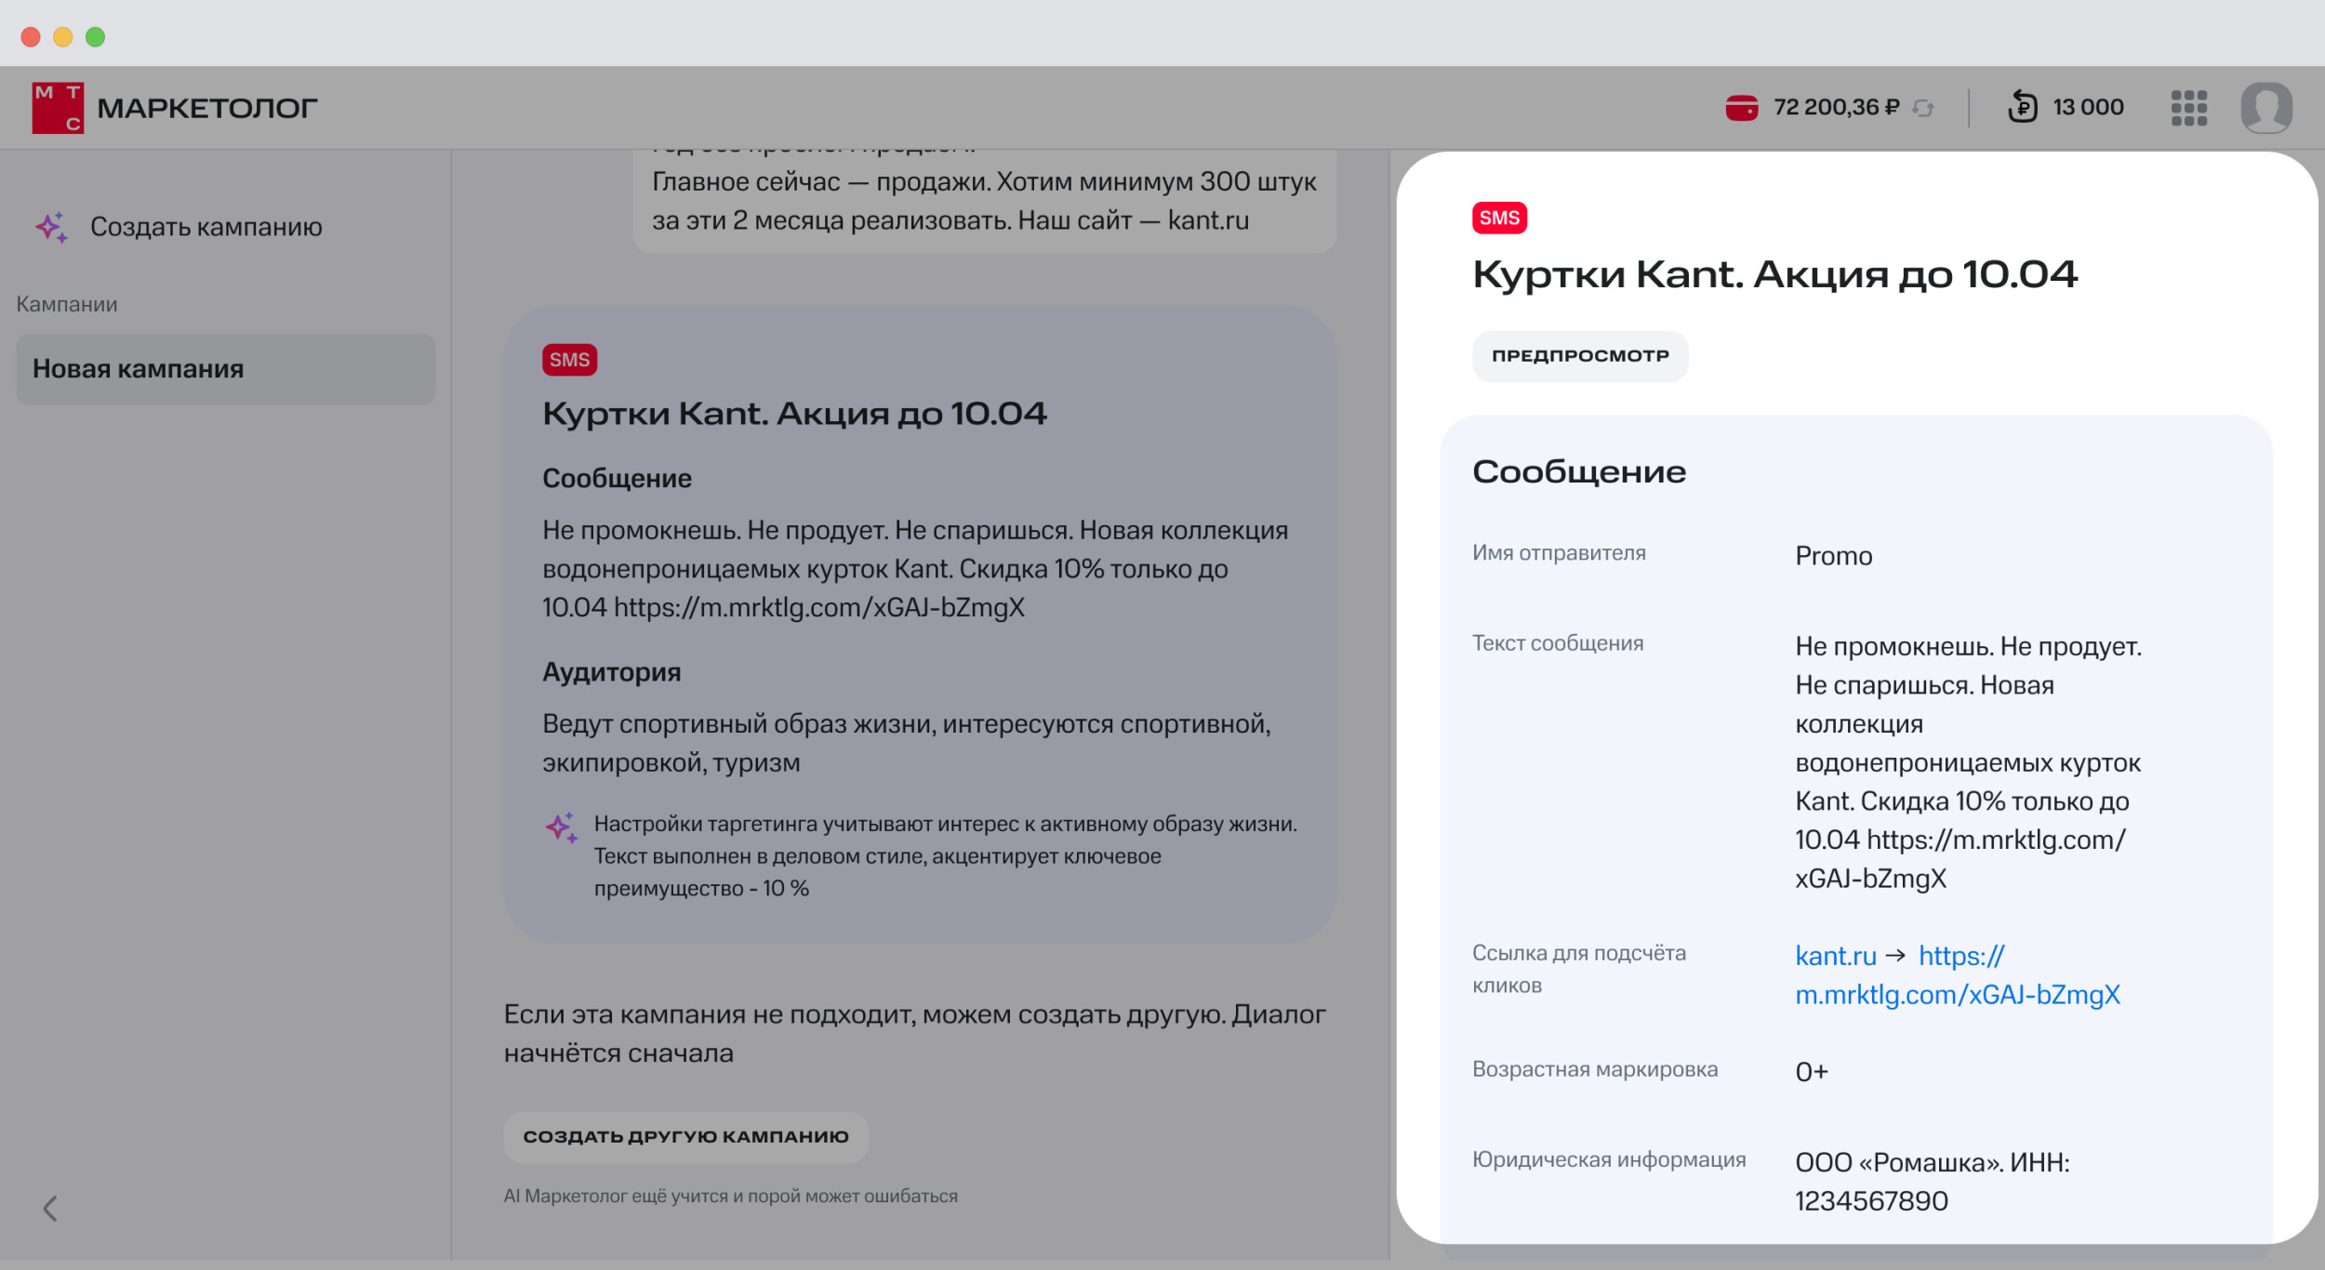Click the red SMS badge in the panel

[1498, 218]
